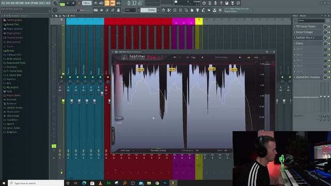Image resolution: width=331 pixels, height=186 pixels.
Task: Click the undo arrow in FabFilter Pro-L 2
Action: [175, 57]
